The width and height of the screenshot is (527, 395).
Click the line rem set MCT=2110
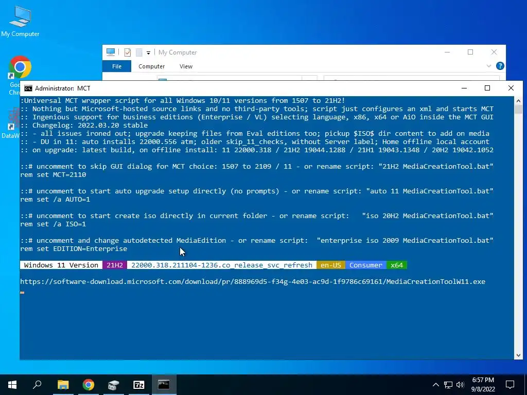[53, 175]
